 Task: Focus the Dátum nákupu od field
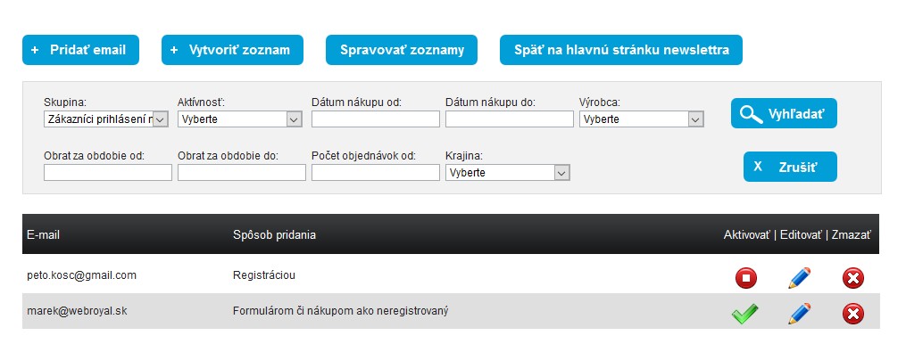pos(376,119)
